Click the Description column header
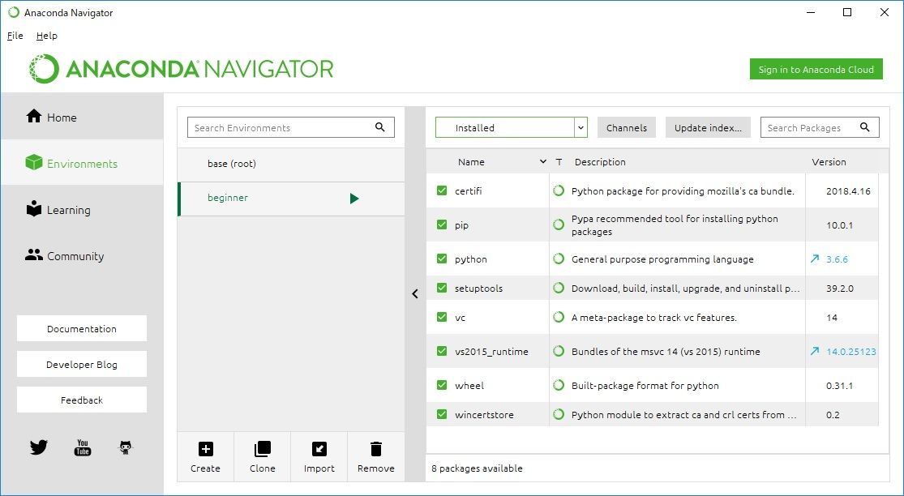This screenshot has width=904, height=496. (x=600, y=162)
